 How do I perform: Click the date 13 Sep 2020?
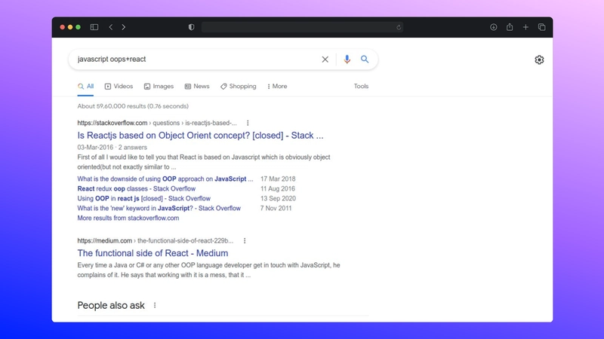click(278, 198)
